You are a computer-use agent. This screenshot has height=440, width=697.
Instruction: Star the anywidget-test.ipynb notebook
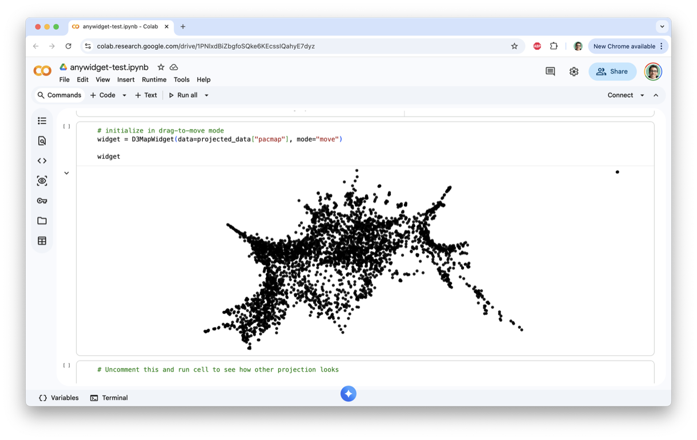161,67
